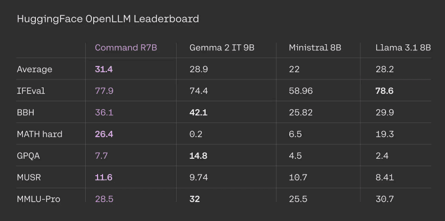The image size is (445, 221).
Task: Select the Command R7B column header
Action: pyautogui.click(x=126, y=48)
